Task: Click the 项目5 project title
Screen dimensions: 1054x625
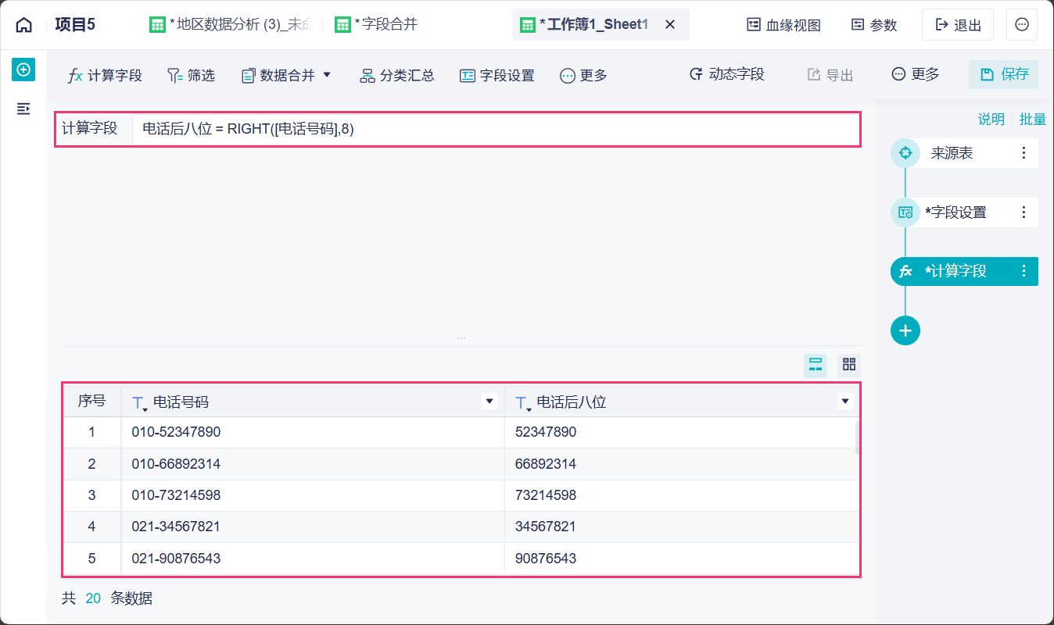Action: pos(75,25)
